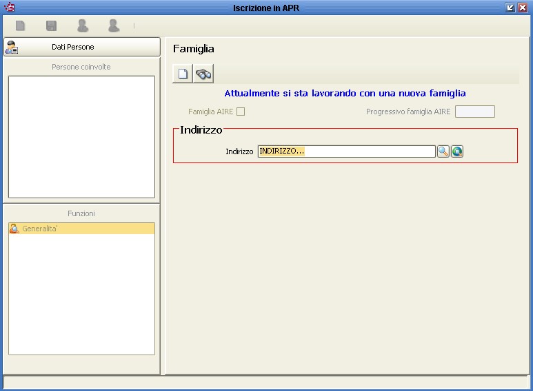Search famiglia using the binoculars icon
This screenshot has width=533, height=391.
click(203, 73)
